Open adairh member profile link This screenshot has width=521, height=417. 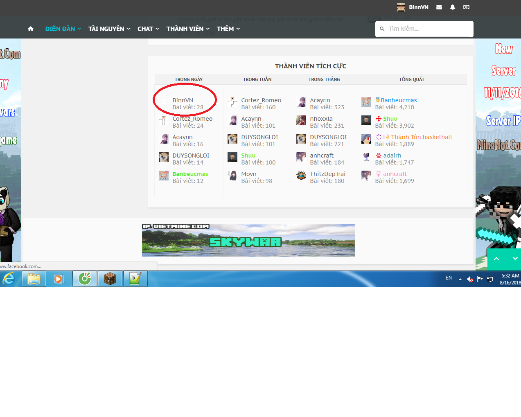coord(392,156)
